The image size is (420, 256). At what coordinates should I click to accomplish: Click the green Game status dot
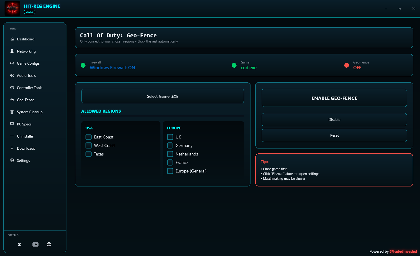coord(234,65)
